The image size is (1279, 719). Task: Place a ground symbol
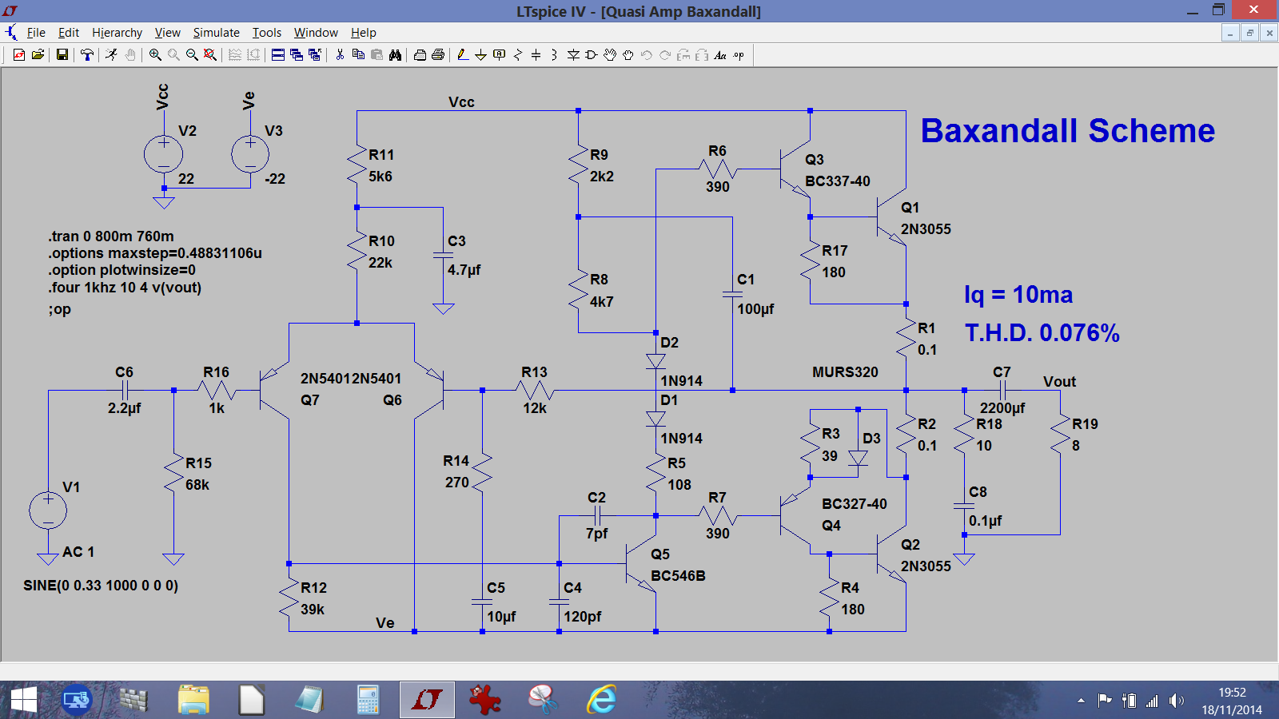(480, 54)
